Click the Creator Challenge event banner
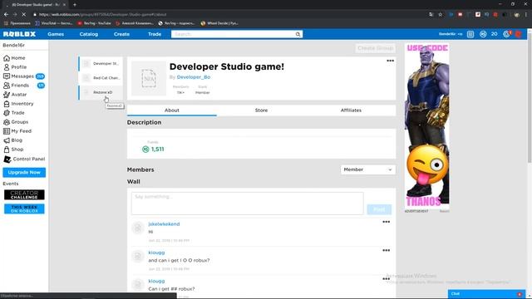Image resolution: width=532 pixels, height=299 pixels. click(24, 195)
